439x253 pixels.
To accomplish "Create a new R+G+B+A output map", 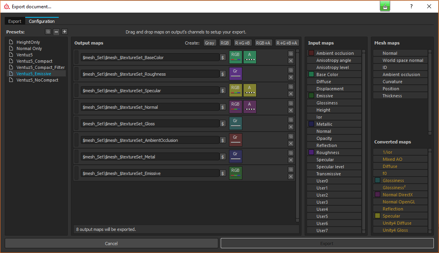I will click(287, 43).
